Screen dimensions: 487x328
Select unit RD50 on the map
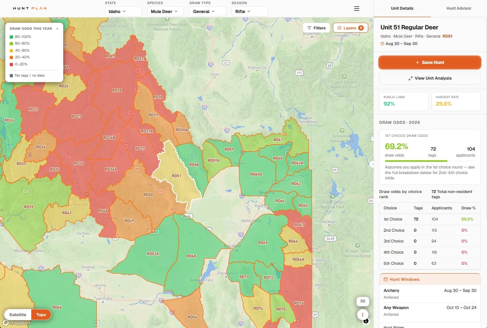[x=148, y=195]
